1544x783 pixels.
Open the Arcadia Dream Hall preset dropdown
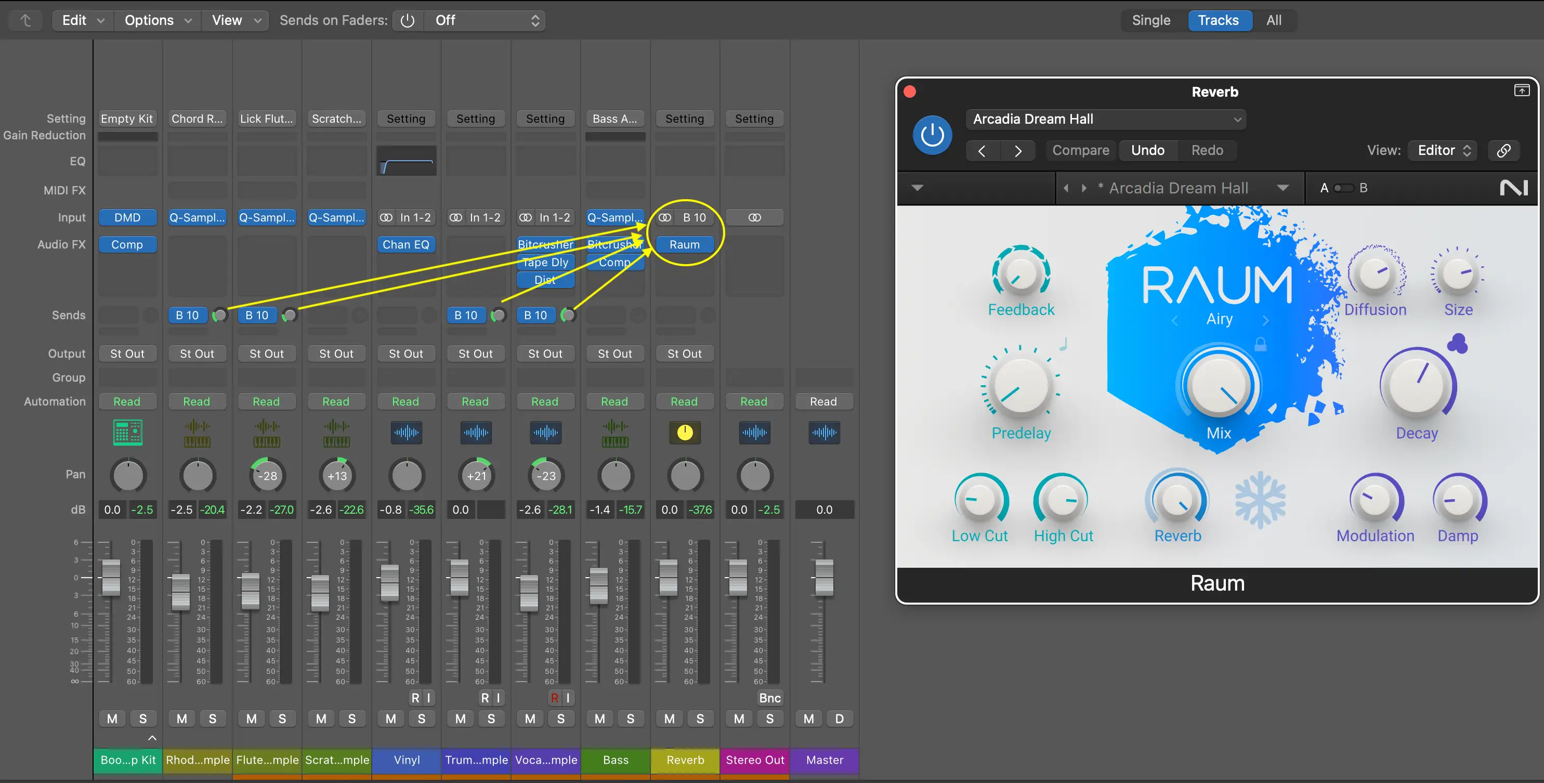click(1106, 119)
